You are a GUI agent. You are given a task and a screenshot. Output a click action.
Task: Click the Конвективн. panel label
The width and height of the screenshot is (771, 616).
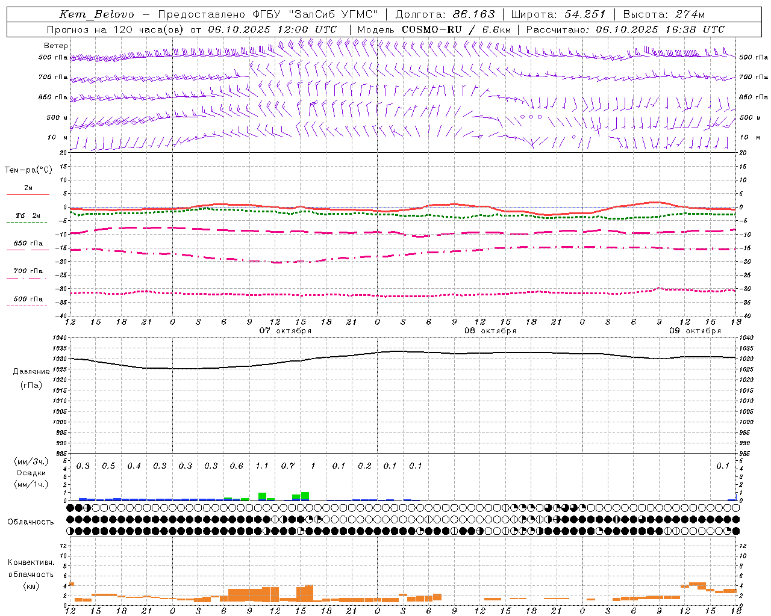point(31,562)
